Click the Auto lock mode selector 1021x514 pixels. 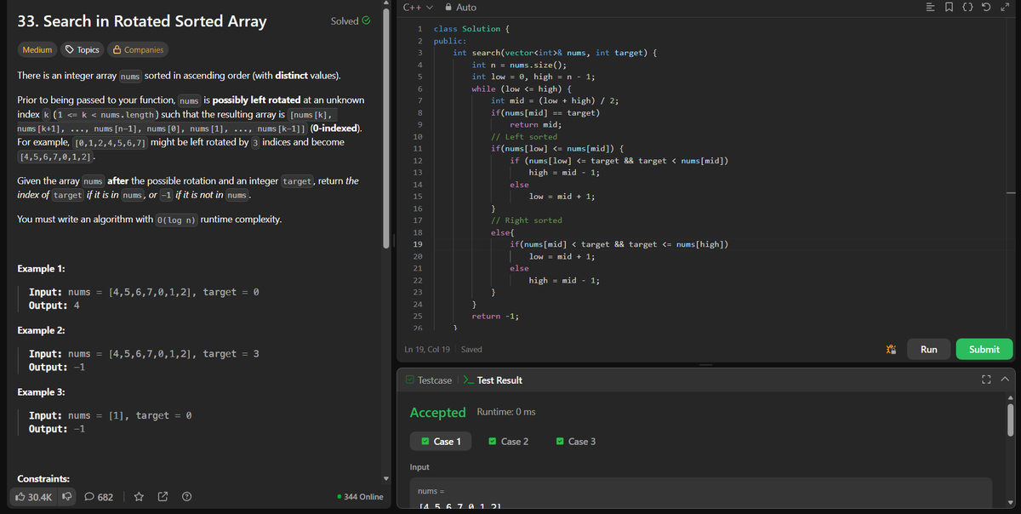(x=460, y=7)
